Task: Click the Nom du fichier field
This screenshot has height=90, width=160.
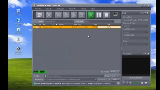Action: tap(136, 20)
